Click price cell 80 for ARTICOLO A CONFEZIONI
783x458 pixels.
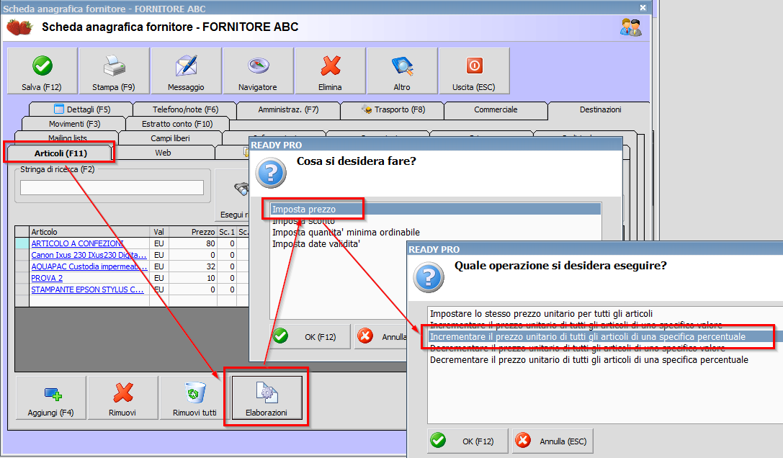193,243
